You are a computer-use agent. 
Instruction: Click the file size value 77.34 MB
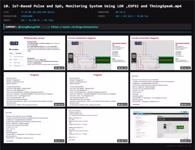click(x=38, y=12)
